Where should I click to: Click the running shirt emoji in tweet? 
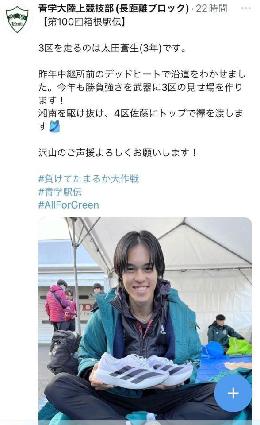(54, 126)
